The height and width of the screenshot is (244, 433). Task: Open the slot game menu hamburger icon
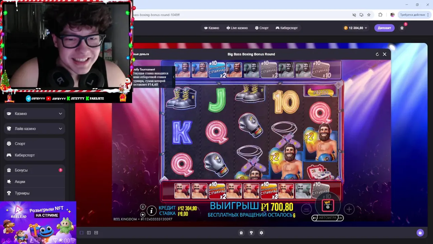click(143, 207)
